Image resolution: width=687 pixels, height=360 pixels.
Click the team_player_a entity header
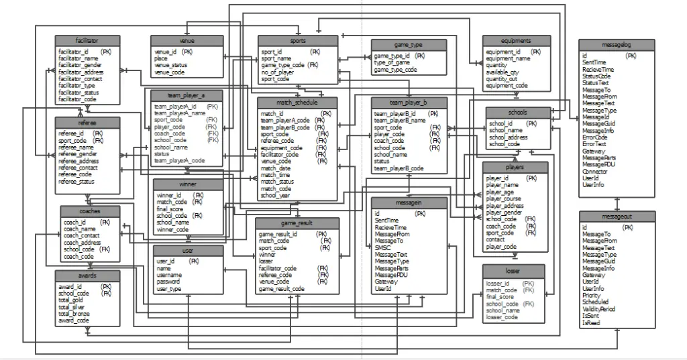coord(187,95)
